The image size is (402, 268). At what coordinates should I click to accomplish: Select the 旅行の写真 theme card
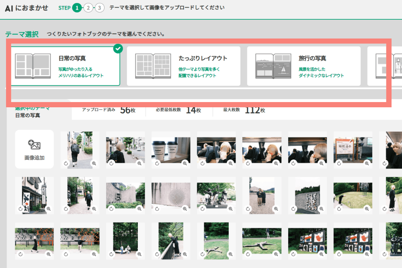pyautogui.click(x=304, y=66)
